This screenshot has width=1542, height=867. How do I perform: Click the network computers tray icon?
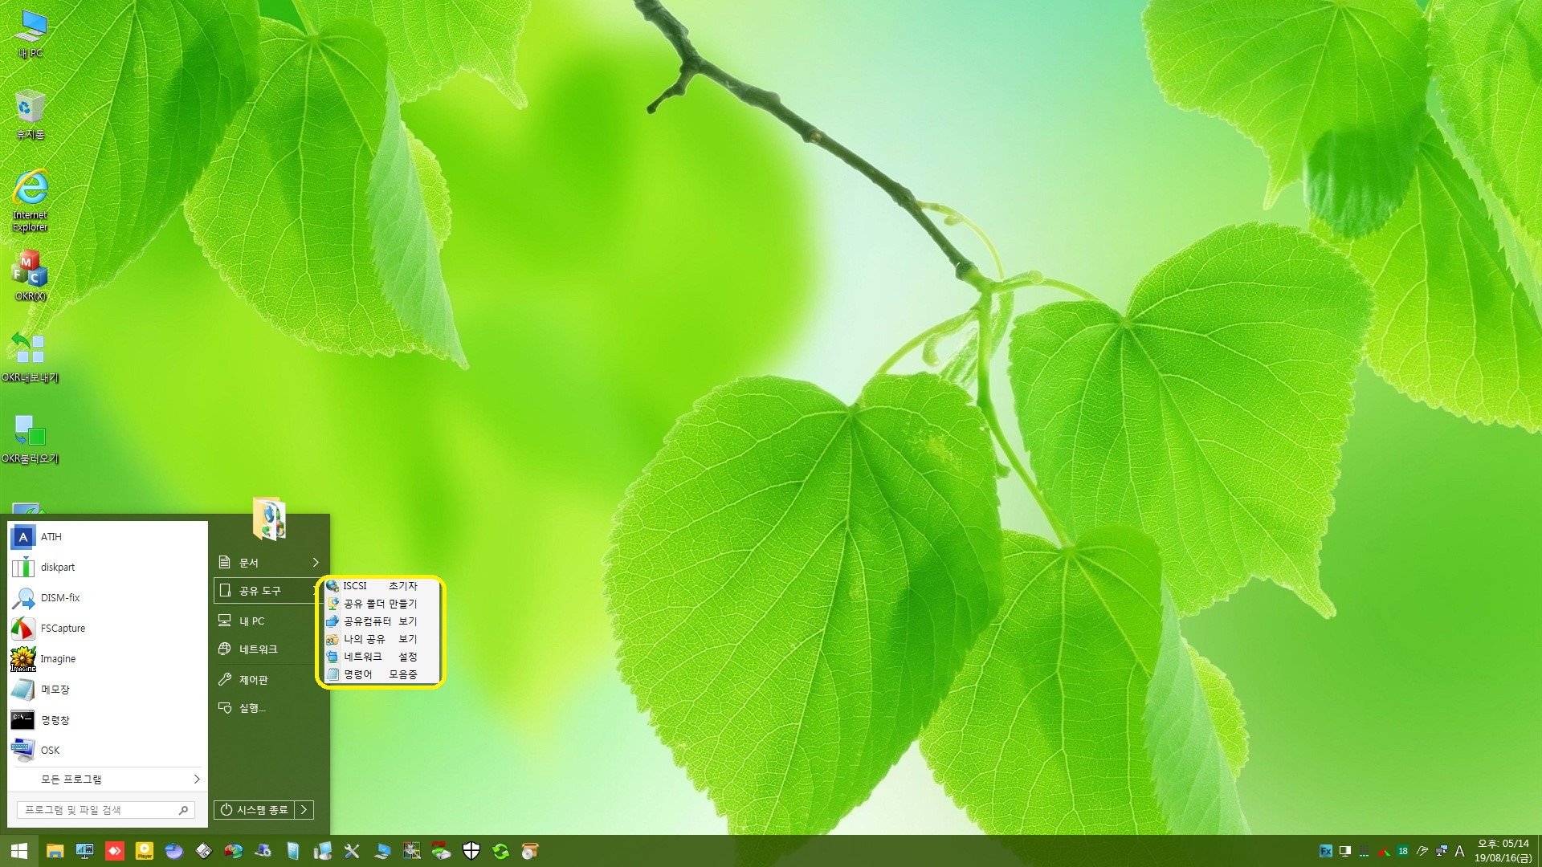[1442, 851]
